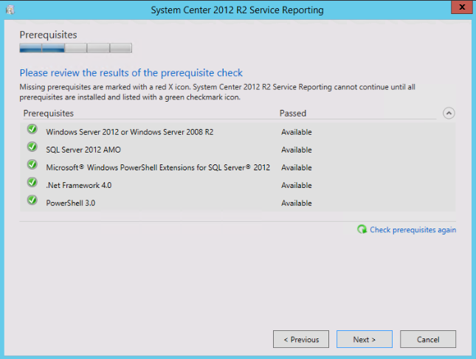The width and height of the screenshot is (476, 359).
Task: Click the Prerequisites column header
Action: pyautogui.click(x=49, y=114)
